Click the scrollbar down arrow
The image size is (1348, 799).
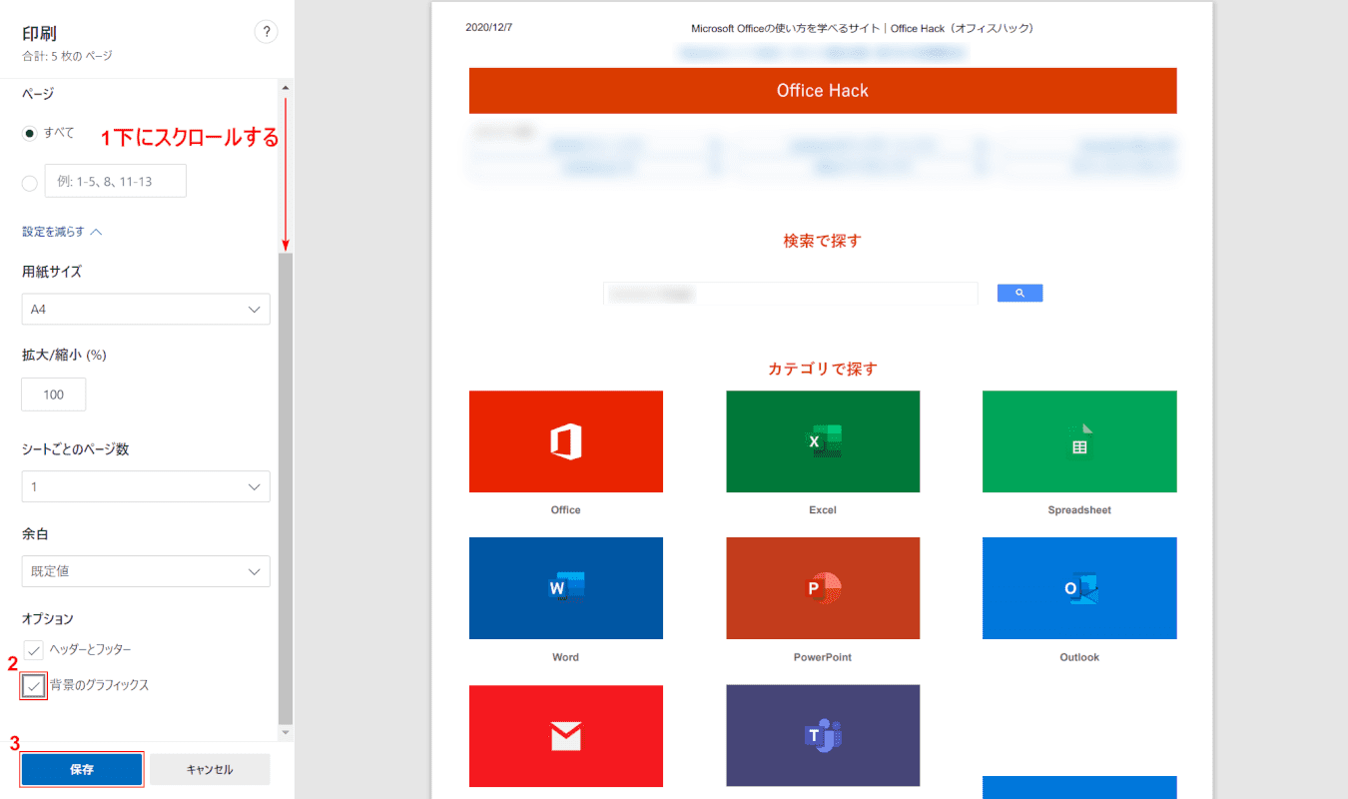pos(286,734)
